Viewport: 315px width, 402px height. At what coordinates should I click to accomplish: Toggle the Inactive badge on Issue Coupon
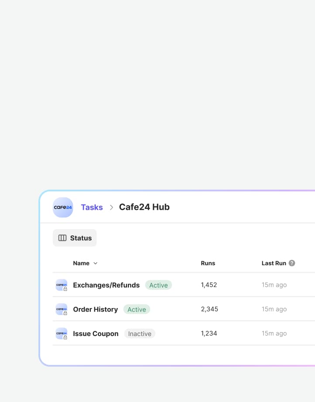pos(140,334)
